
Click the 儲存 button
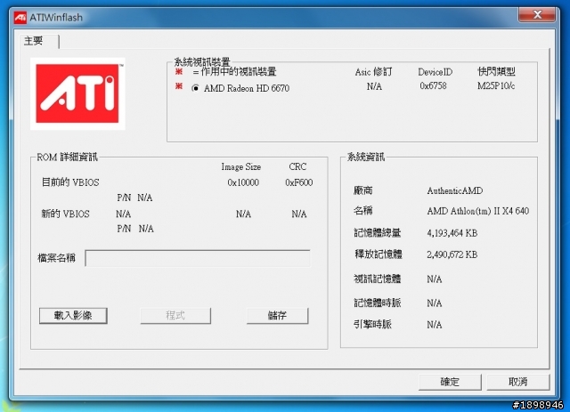pyautogui.click(x=277, y=315)
